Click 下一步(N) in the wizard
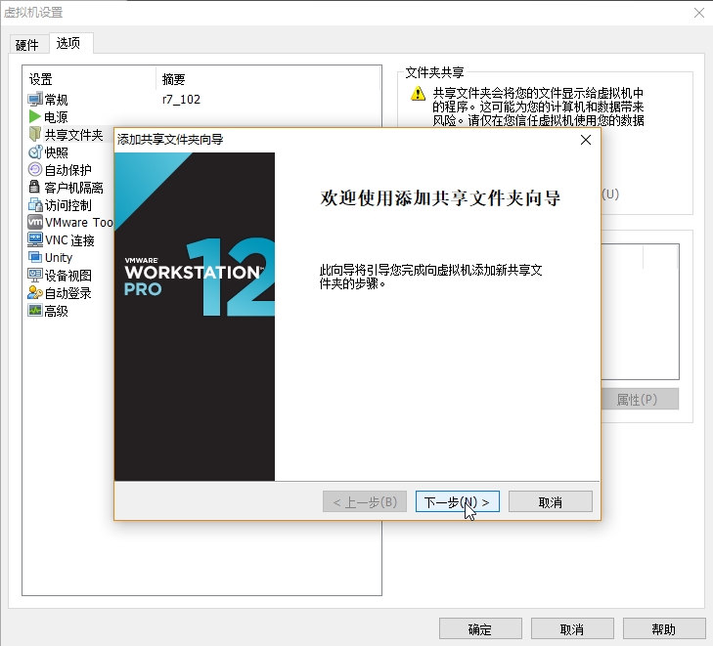 pyautogui.click(x=457, y=501)
